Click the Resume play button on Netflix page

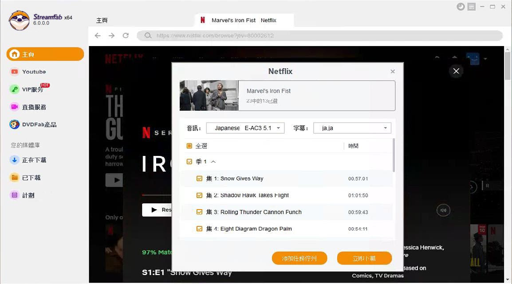coord(157,210)
